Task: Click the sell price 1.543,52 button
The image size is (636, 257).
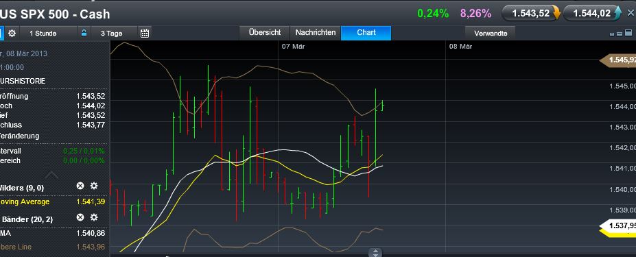Action: 531,14
